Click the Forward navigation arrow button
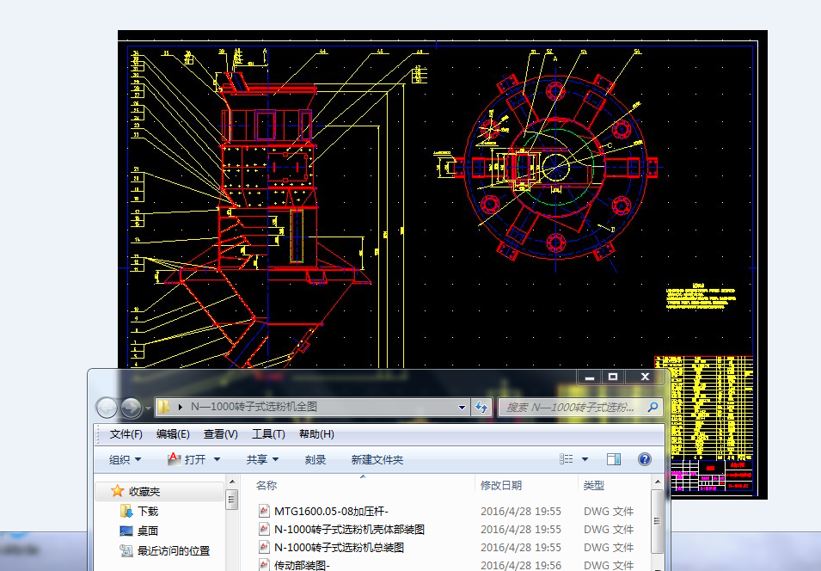 tap(132, 408)
